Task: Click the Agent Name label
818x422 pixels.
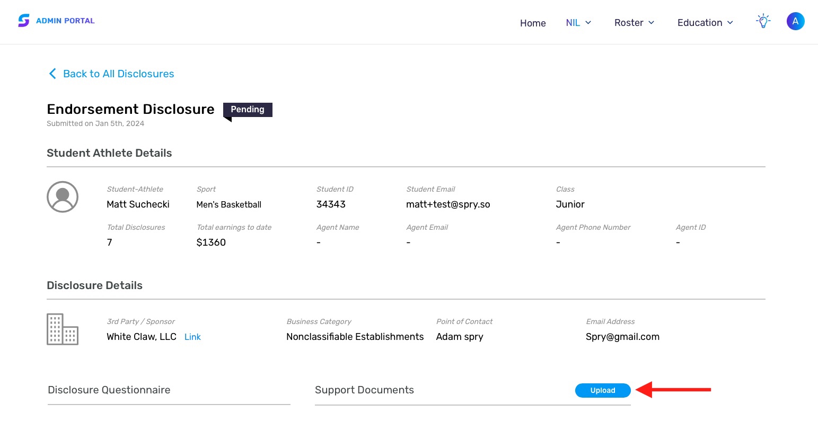Action: point(338,227)
